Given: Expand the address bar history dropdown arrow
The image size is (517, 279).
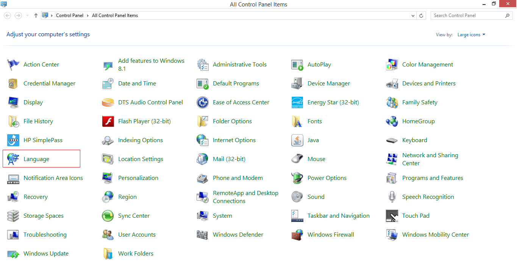Looking at the screenshot, I should coord(413,16).
